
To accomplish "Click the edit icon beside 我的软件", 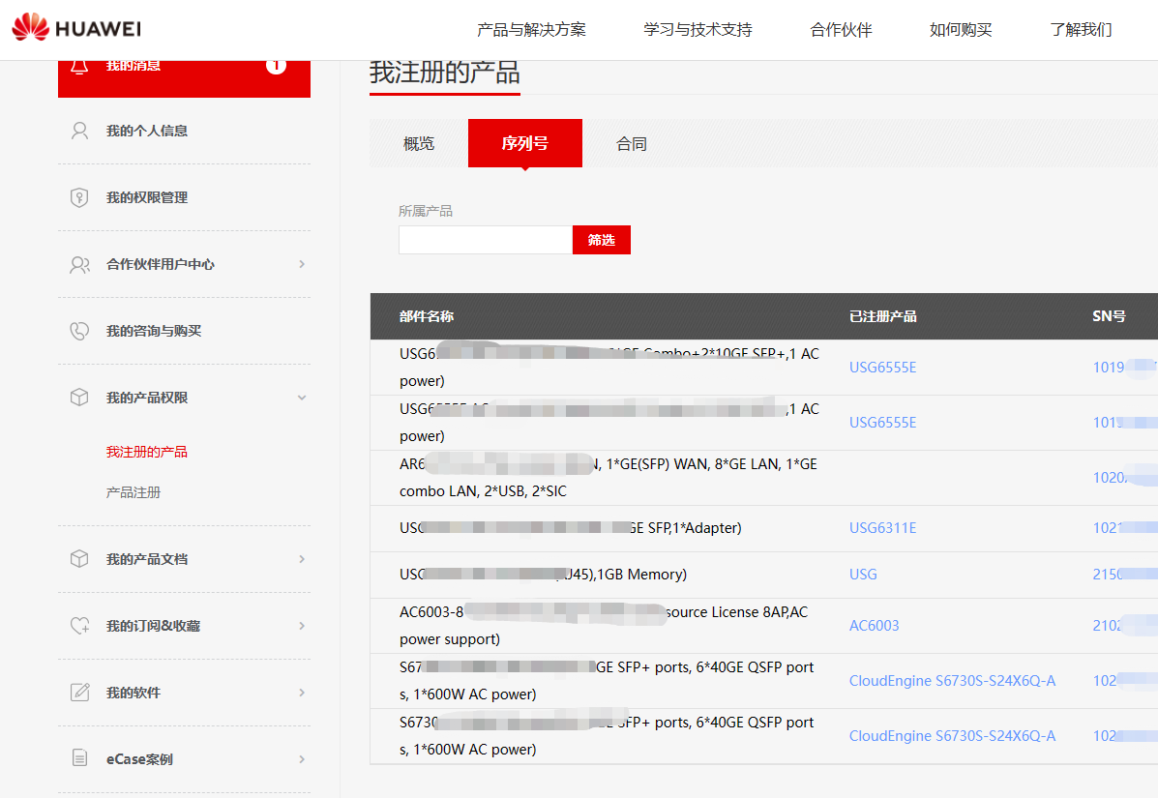I will point(79,693).
